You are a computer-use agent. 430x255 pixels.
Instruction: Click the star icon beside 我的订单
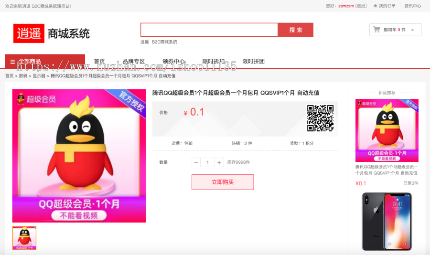375,6
